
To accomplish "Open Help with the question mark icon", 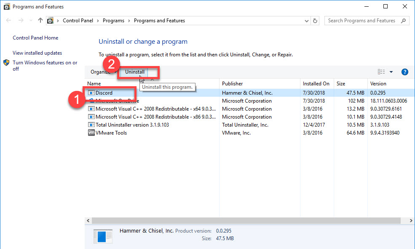I will point(405,72).
